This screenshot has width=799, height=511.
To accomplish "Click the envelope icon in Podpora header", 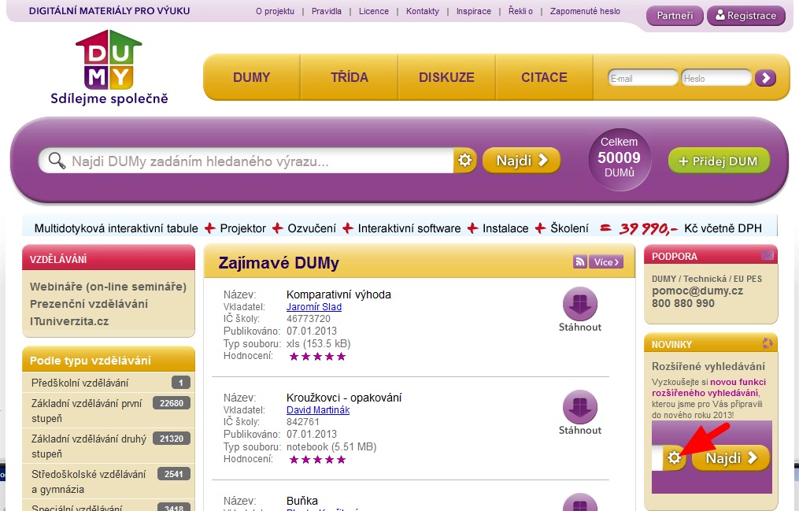I will click(767, 256).
